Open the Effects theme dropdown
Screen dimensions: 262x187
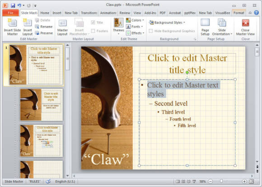tap(135, 33)
